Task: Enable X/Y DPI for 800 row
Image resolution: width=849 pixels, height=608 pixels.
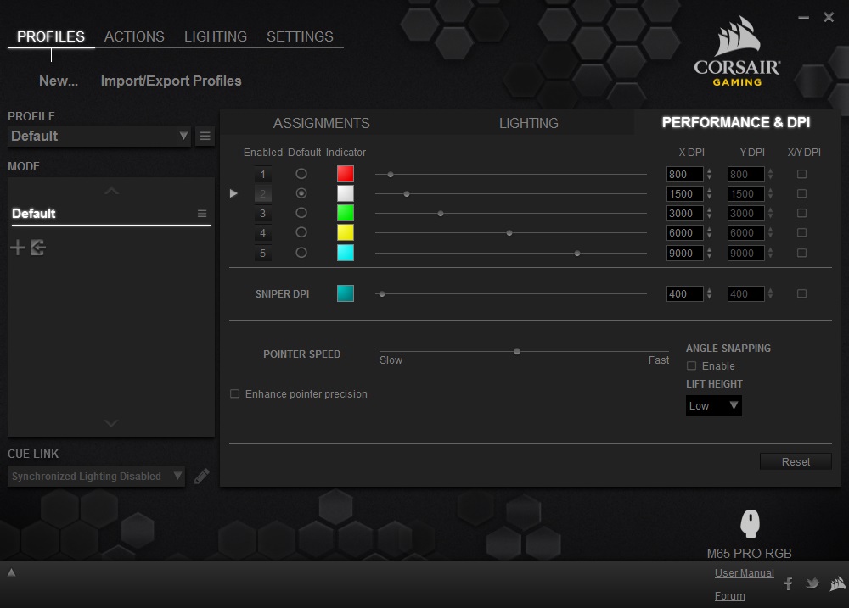Action: click(802, 174)
